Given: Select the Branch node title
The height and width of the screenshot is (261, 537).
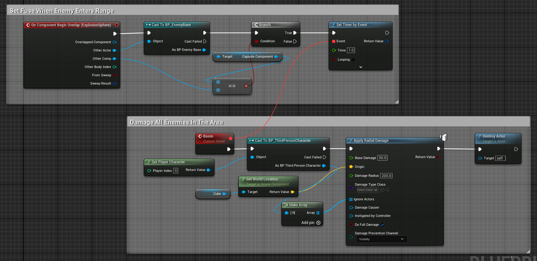Looking at the screenshot, I should (x=265, y=25).
